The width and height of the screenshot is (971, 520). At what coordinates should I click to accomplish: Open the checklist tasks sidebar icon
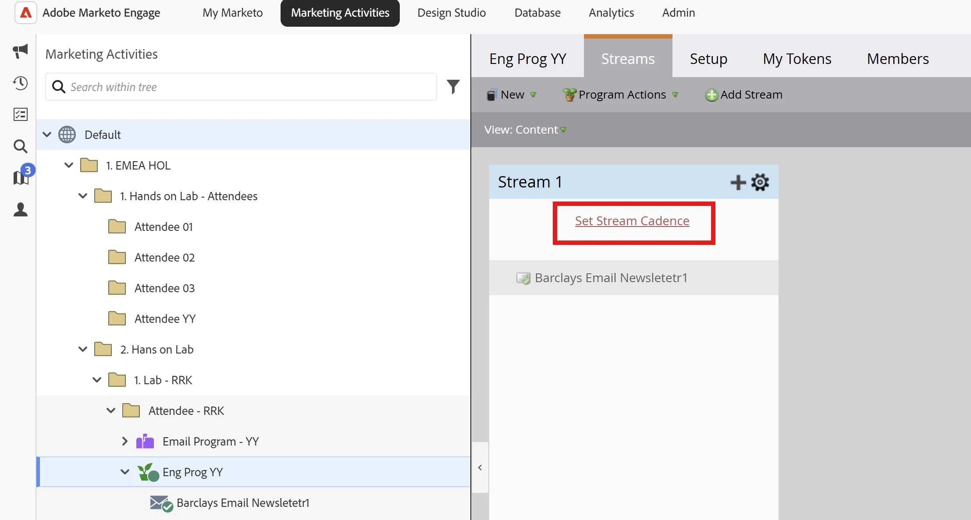tap(20, 114)
